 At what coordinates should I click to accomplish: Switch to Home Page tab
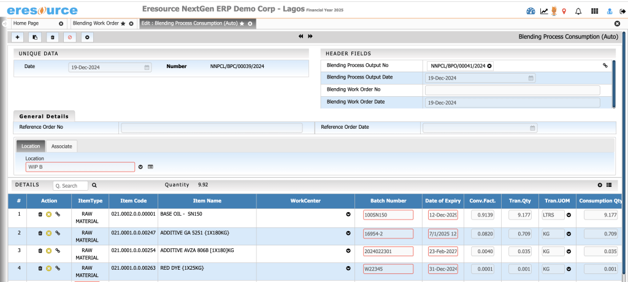click(26, 23)
